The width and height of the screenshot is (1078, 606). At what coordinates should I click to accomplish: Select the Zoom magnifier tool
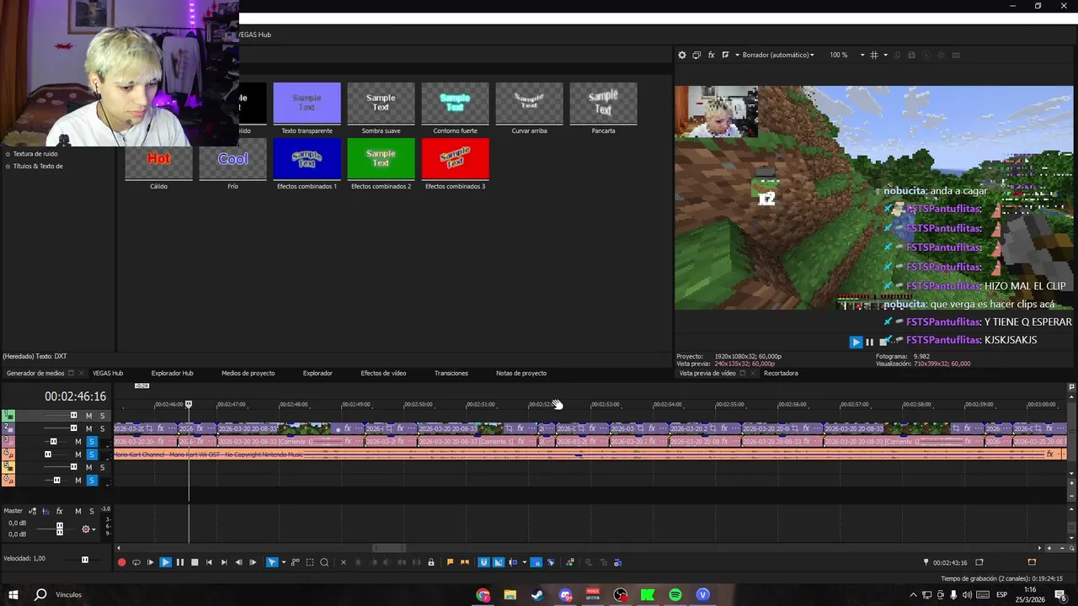click(x=324, y=562)
